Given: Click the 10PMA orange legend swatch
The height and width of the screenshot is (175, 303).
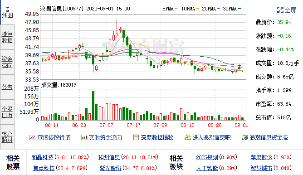Looking at the screenshot, I should tap(197, 9).
